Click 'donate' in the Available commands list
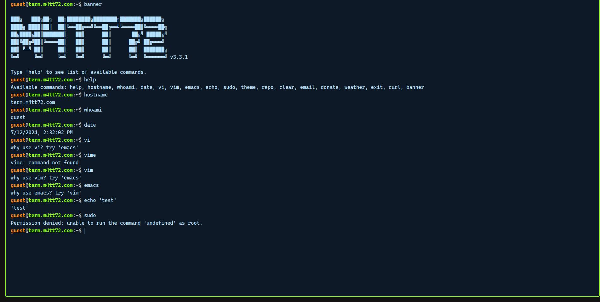This screenshot has height=302, width=600. point(330,87)
